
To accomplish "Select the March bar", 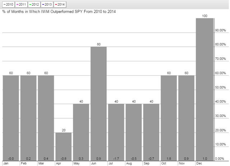I will pyautogui.click(x=46, y=118).
